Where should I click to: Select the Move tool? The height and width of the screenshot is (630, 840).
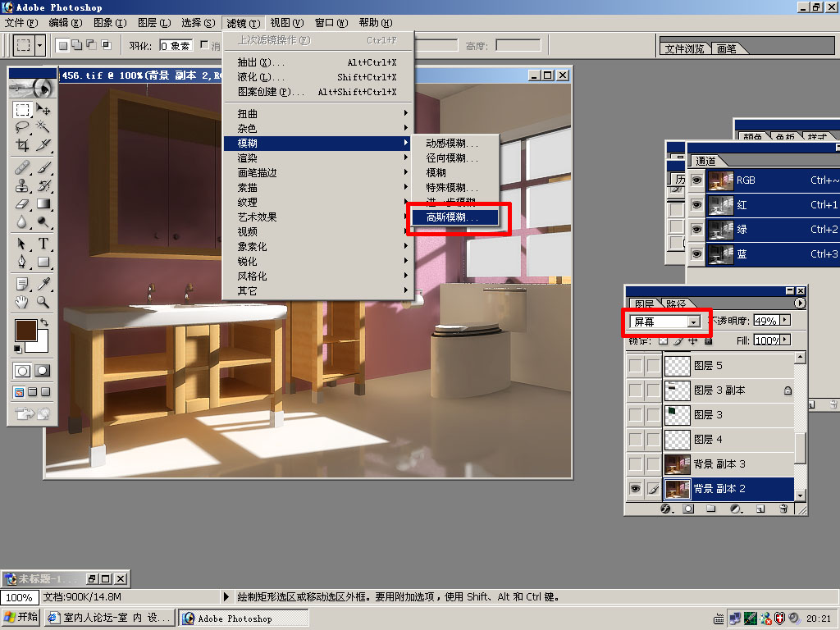tap(43, 110)
